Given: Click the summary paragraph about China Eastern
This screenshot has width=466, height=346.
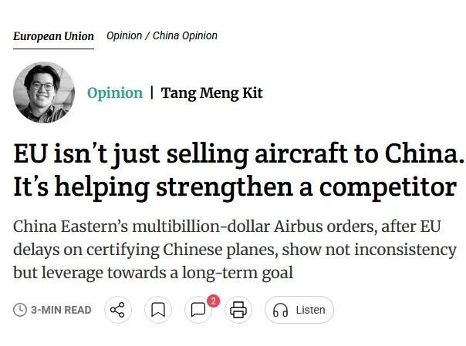Looking at the screenshot, I should [235, 250].
